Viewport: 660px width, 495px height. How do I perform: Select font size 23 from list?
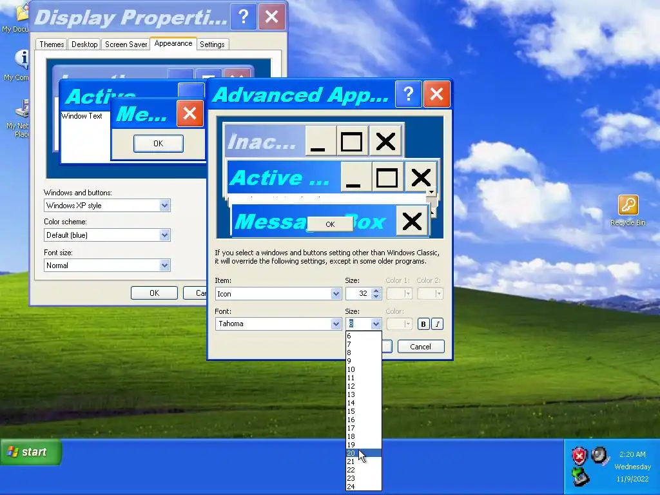(364, 478)
